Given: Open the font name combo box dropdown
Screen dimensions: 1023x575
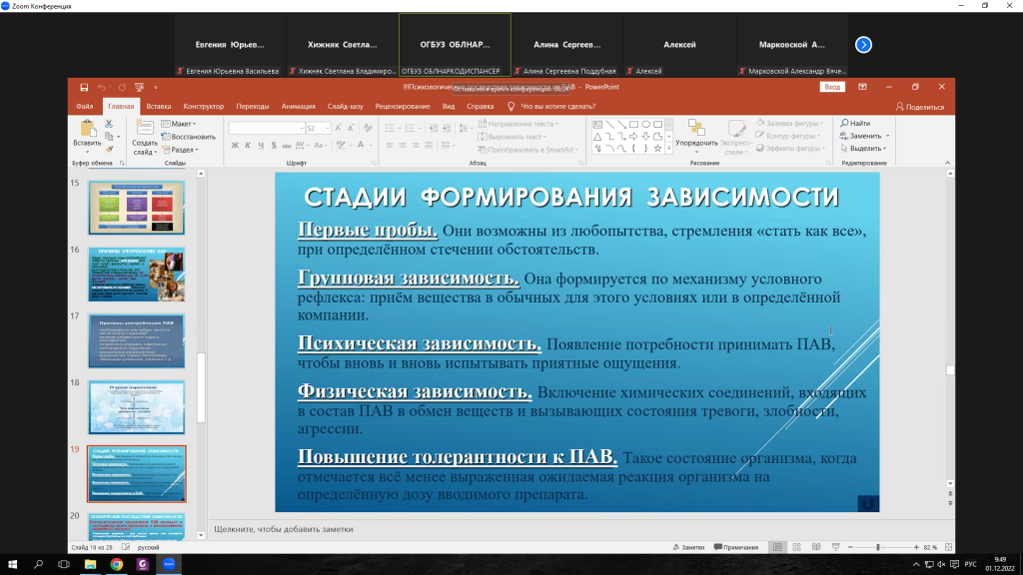Looking at the screenshot, I should coord(302,129).
